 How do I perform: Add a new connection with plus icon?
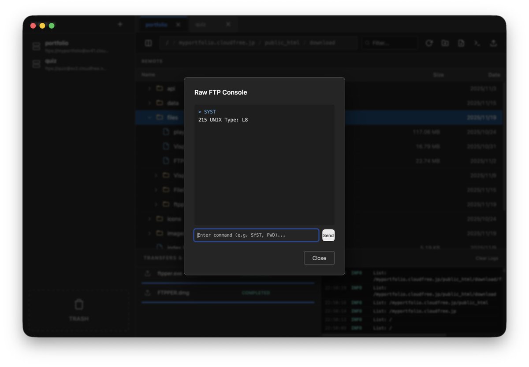(x=120, y=24)
